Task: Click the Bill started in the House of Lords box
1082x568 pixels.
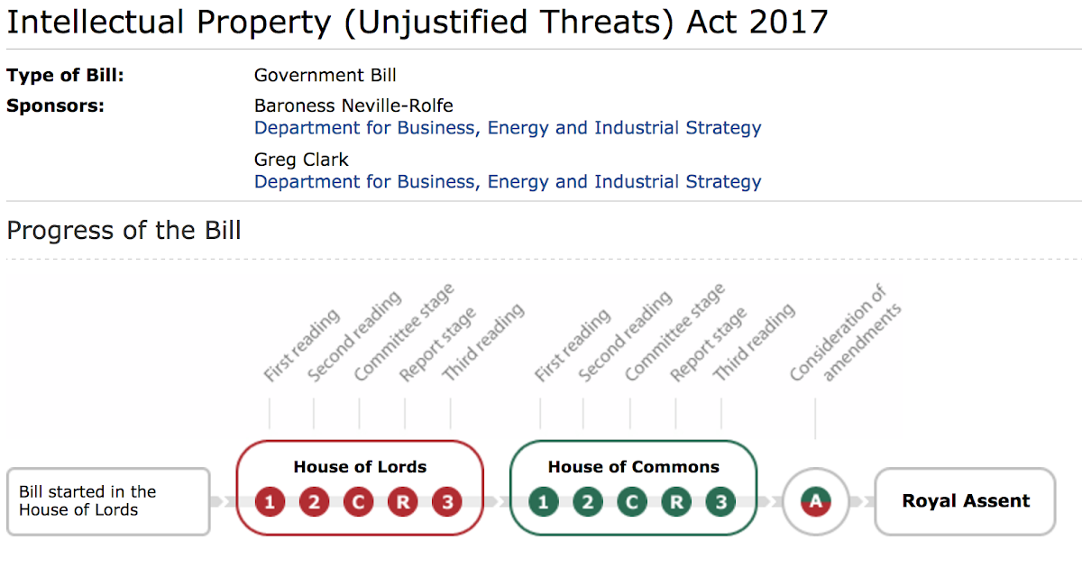Action: pyautogui.click(x=108, y=501)
